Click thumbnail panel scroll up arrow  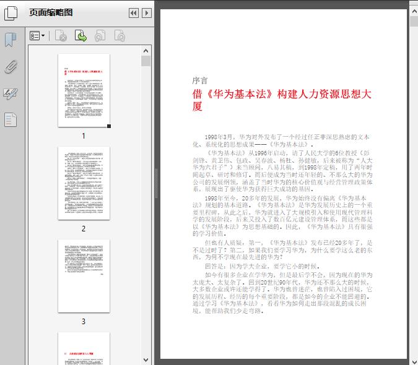click(146, 51)
